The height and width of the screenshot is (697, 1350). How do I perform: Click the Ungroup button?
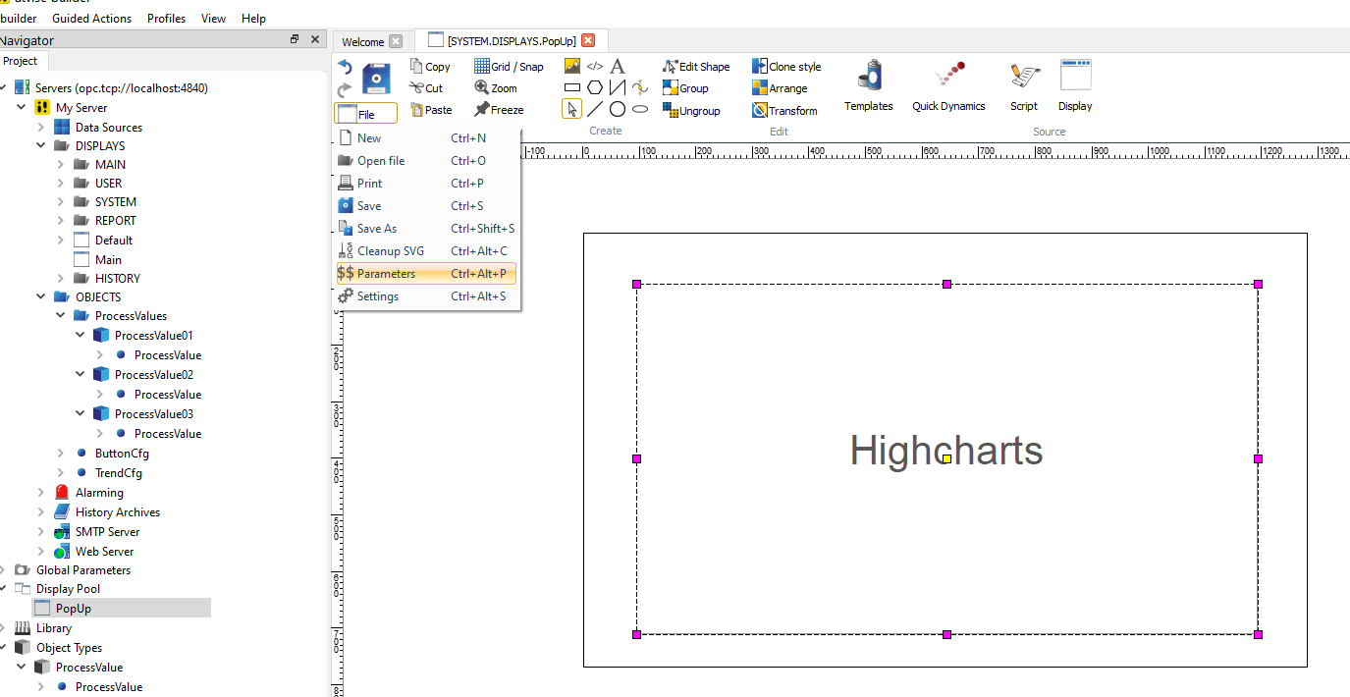[691, 111]
